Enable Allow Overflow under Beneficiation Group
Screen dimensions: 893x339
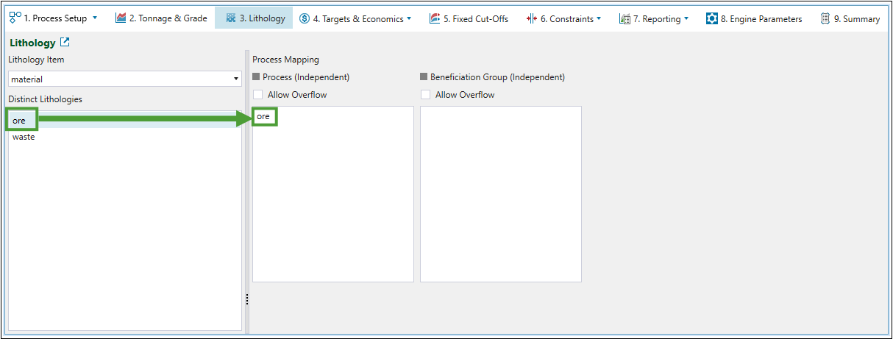425,95
